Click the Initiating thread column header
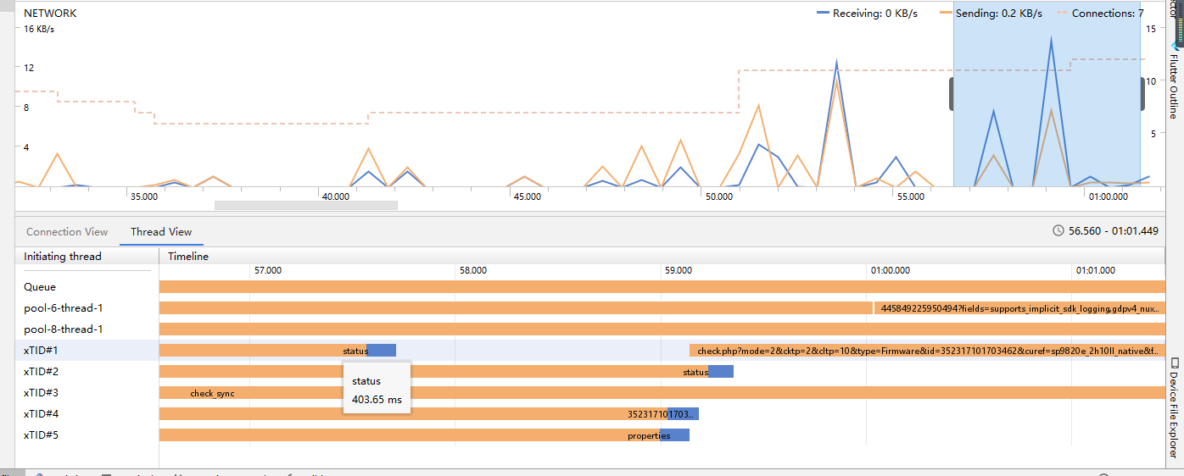The height and width of the screenshot is (476, 1184). click(63, 257)
